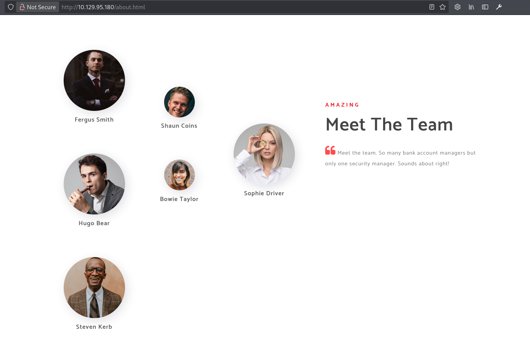
Task: Select Steven Kerb's profile photo
Action: click(94, 288)
